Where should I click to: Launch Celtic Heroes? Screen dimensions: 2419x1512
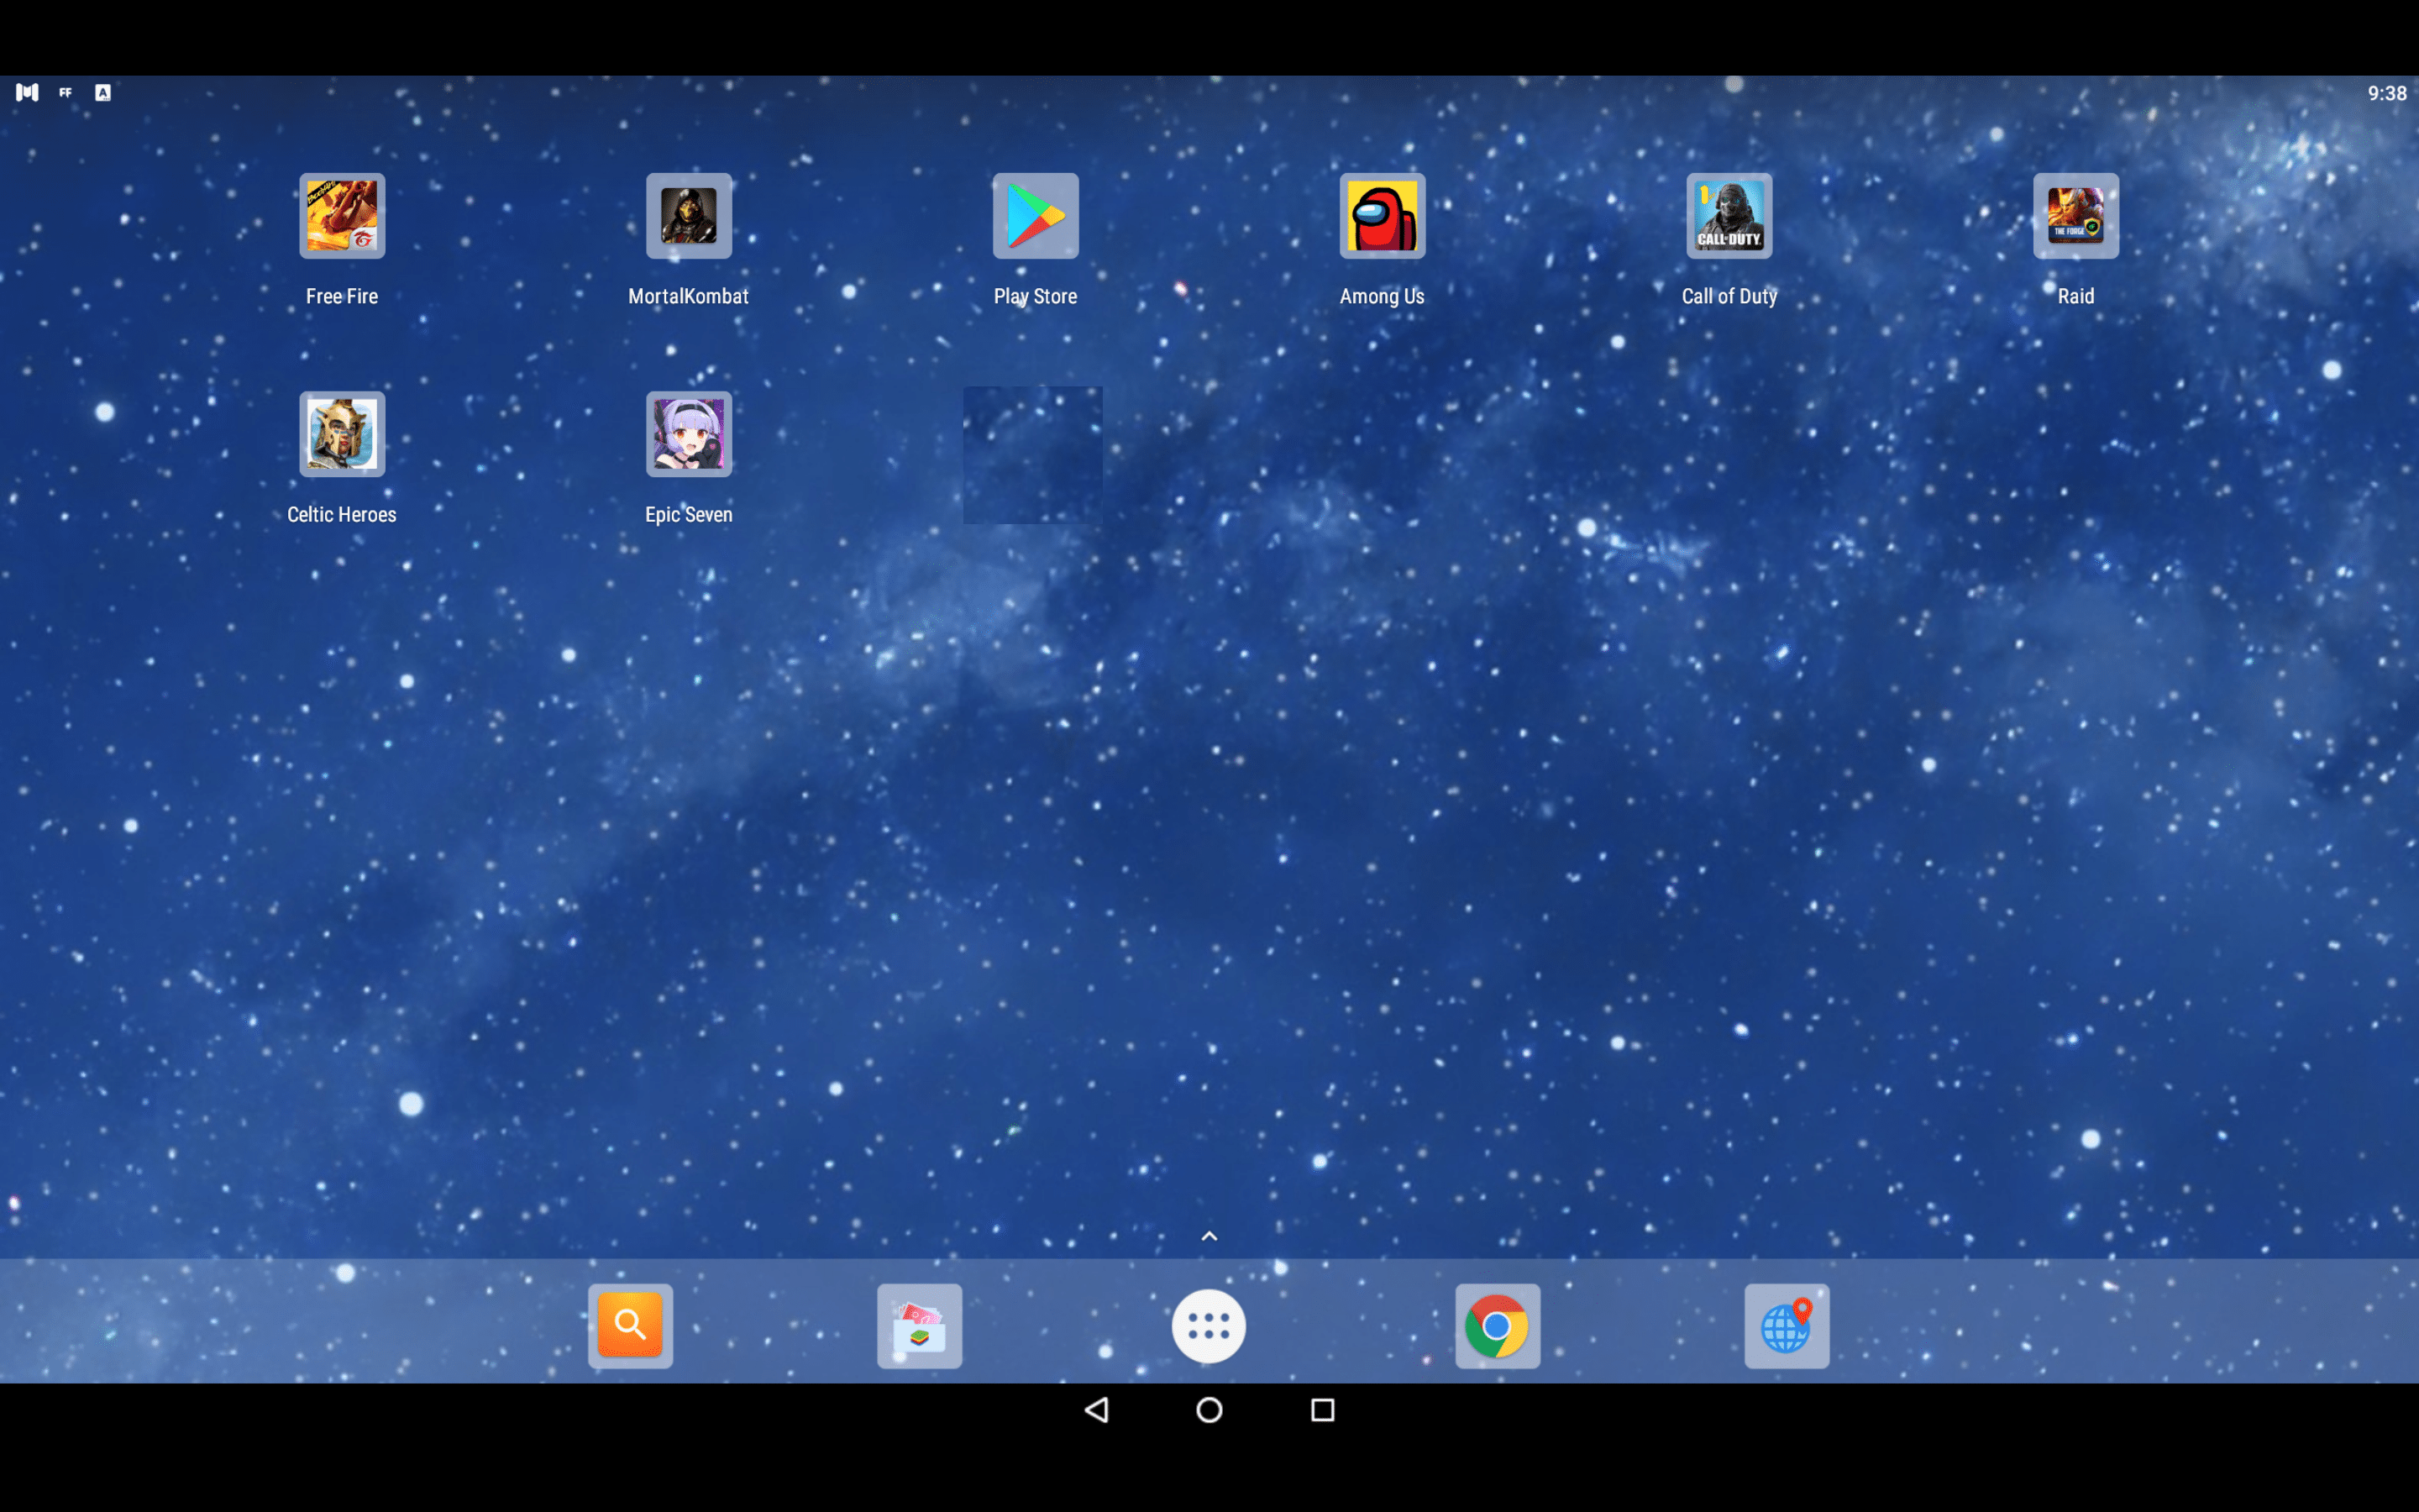[342, 435]
